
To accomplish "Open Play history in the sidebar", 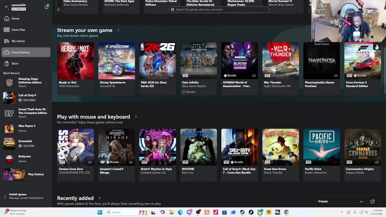I will [x=26, y=175].
